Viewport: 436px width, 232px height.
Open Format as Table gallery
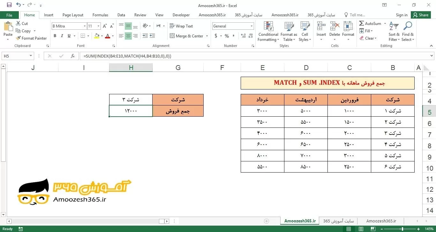[x=289, y=31]
